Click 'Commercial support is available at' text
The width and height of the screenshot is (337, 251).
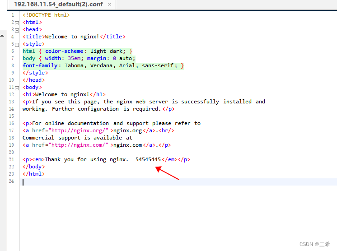77,138
